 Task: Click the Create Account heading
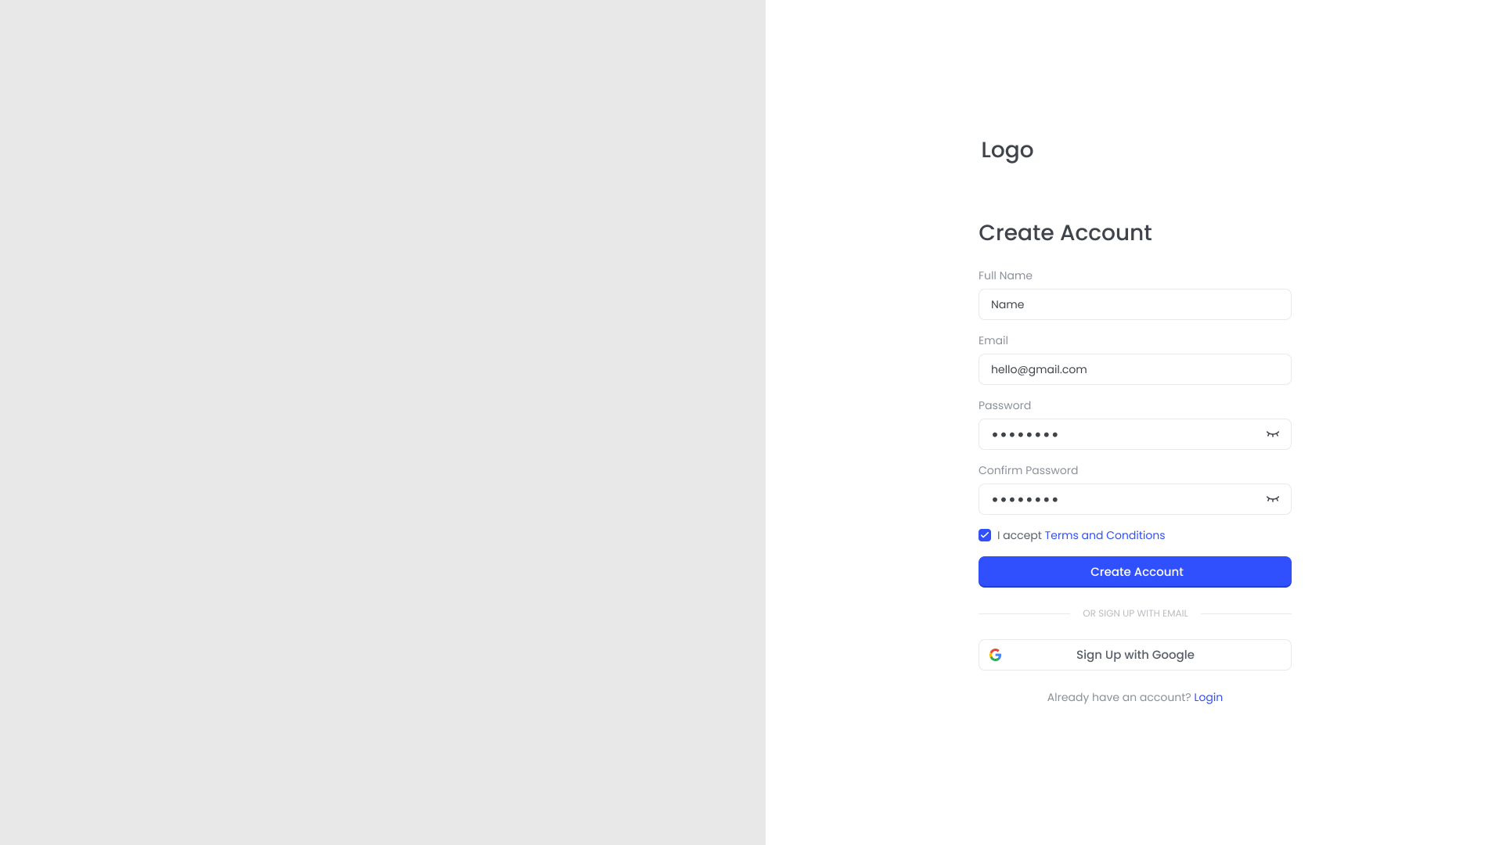click(x=1065, y=232)
